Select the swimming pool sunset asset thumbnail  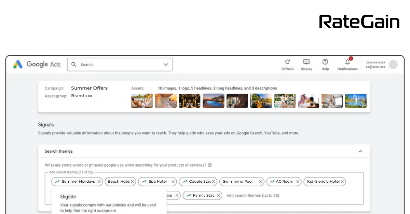(x=214, y=101)
